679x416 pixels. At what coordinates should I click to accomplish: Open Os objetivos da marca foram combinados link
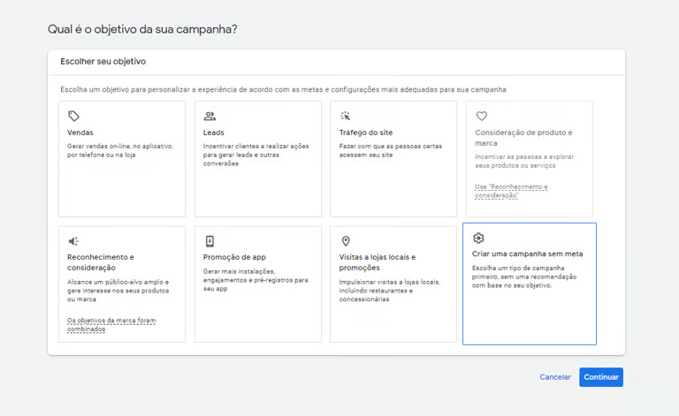pos(111,324)
